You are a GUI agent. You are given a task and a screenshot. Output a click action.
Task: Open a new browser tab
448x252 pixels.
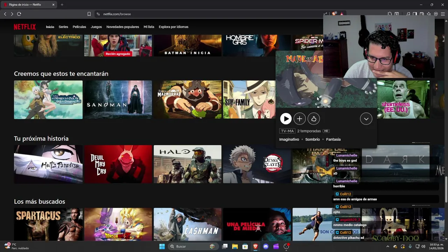62,5
